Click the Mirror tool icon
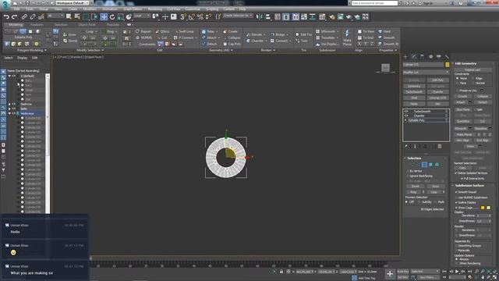Screen dimensions: 499x281 click(260, 17)
